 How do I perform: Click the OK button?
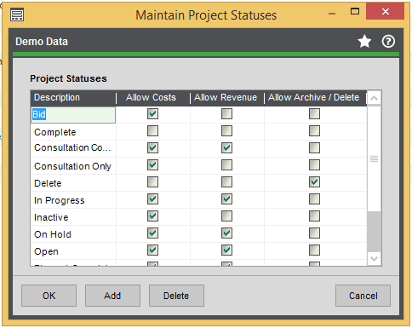click(49, 296)
